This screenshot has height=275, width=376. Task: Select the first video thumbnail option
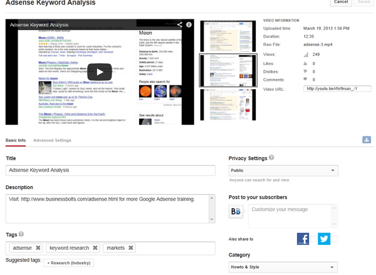click(x=228, y=36)
